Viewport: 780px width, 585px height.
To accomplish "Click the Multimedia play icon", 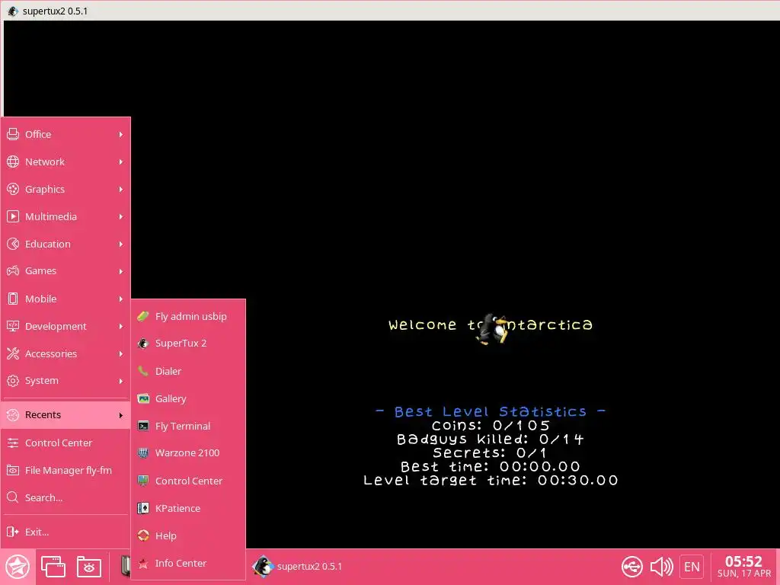I will (13, 216).
